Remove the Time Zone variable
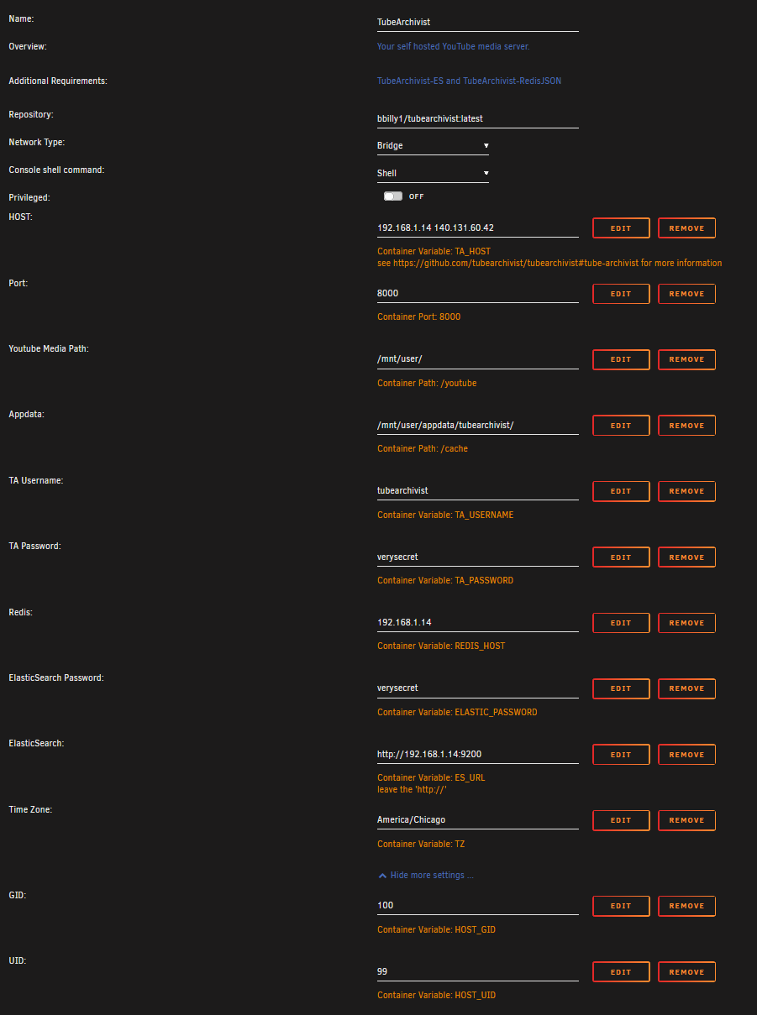 [687, 820]
